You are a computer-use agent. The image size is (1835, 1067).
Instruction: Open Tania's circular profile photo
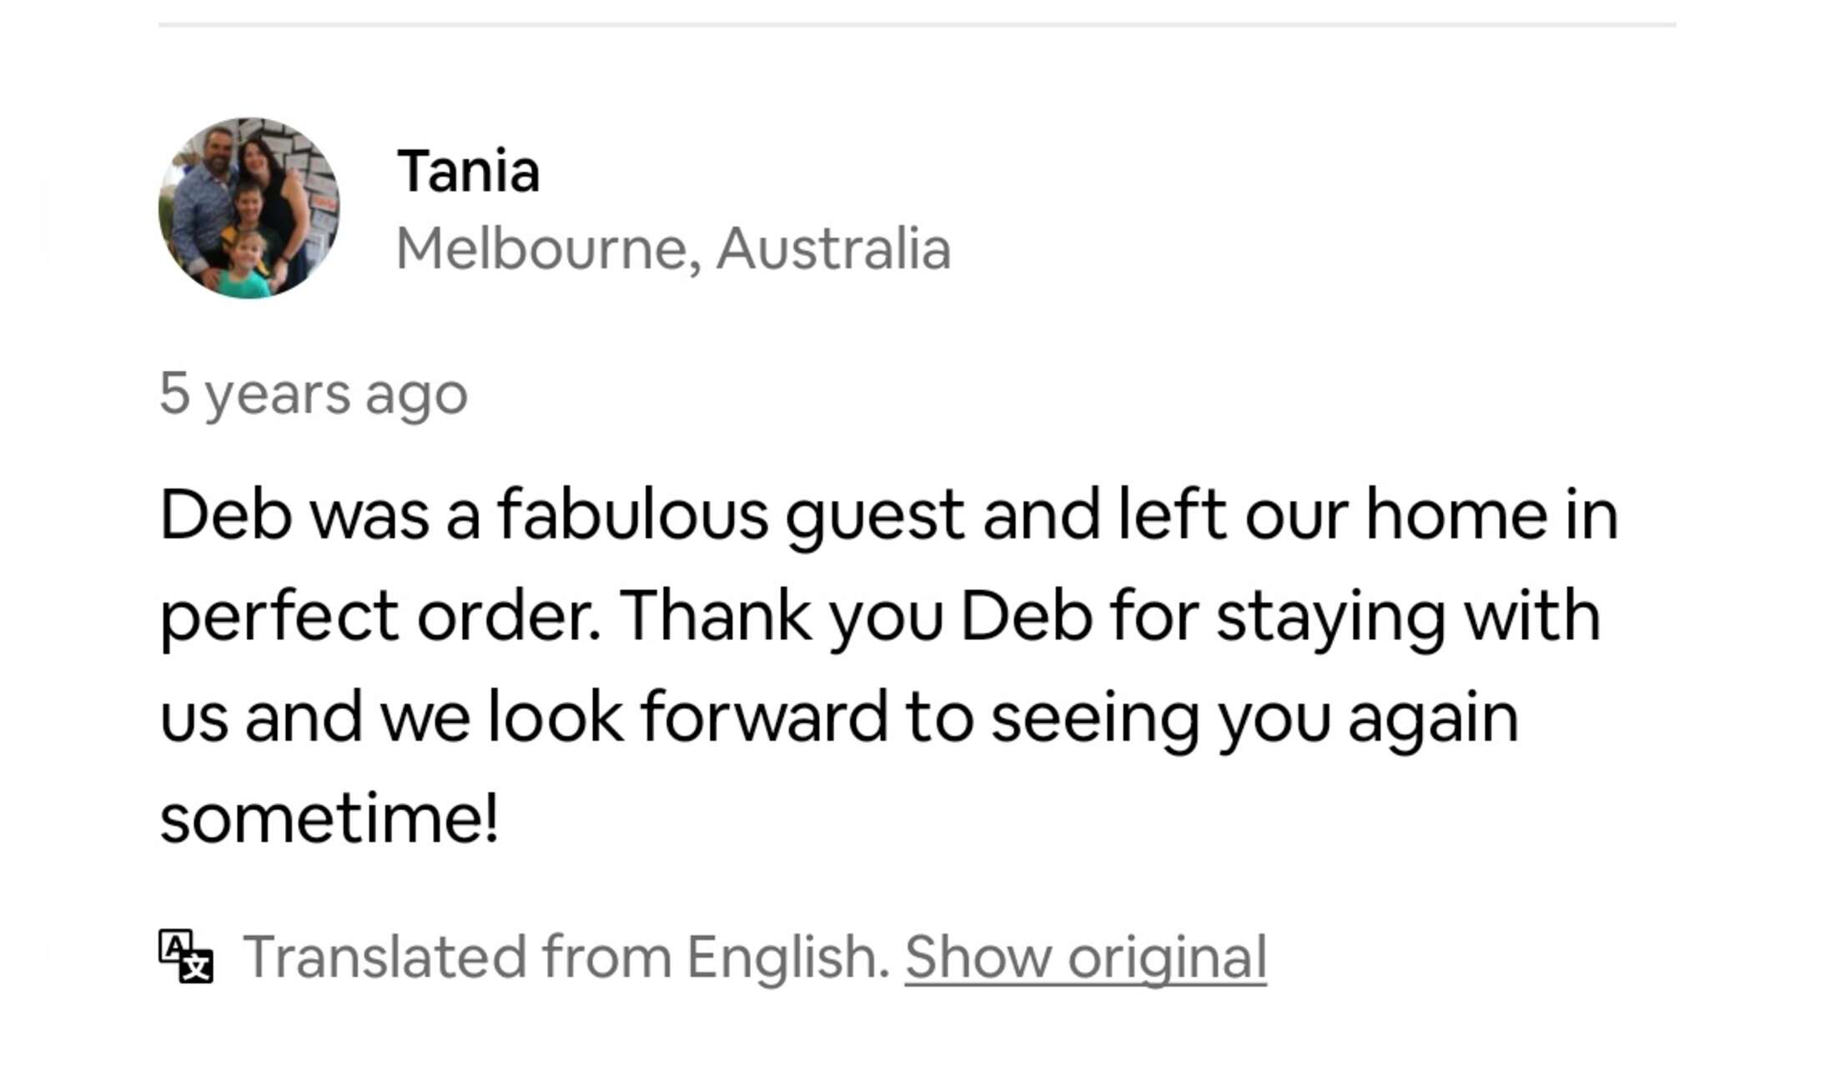click(x=249, y=208)
